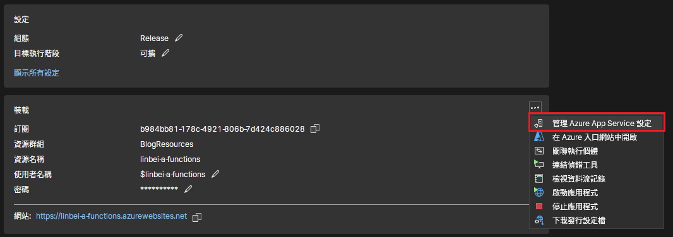Screen dimensions: 673x237
Task: Edit the password pencil icon
Action: tap(188, 189)
